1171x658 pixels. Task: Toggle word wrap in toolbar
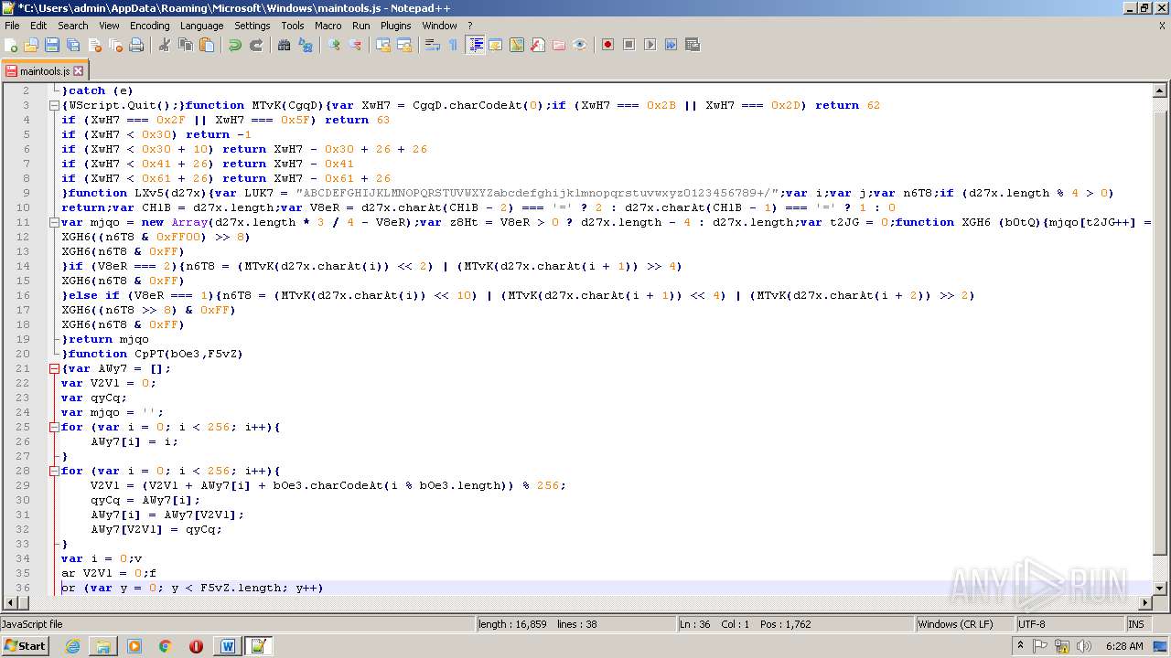click(x=433, y=45)
